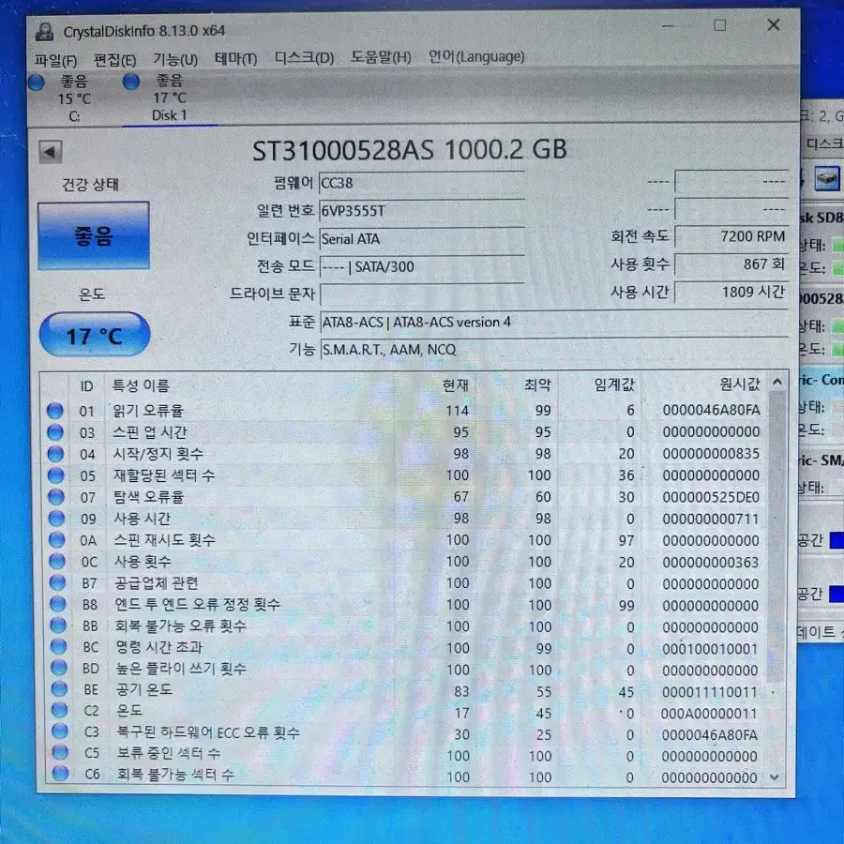Click the status dot of 스핀 업 시간 row
844x844 pixels.
(x=55, y=432)
